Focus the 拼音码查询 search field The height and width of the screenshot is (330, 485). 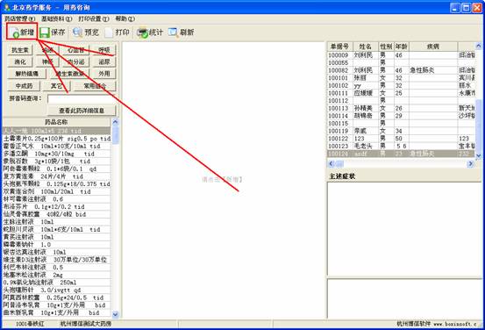(82, 99)
